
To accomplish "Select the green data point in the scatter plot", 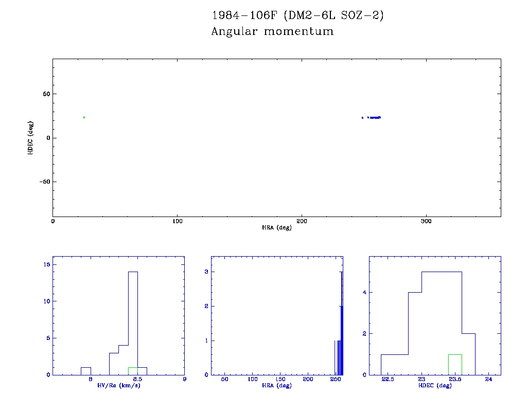I will pyautogui.click(x=84, y=117).
